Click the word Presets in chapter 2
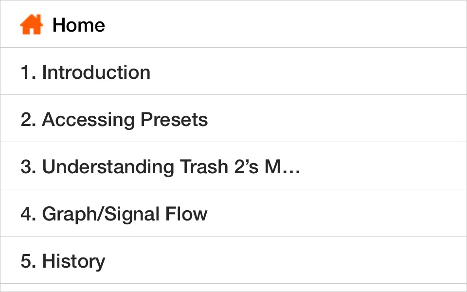 pyautogui.click(x=174, y=120)
